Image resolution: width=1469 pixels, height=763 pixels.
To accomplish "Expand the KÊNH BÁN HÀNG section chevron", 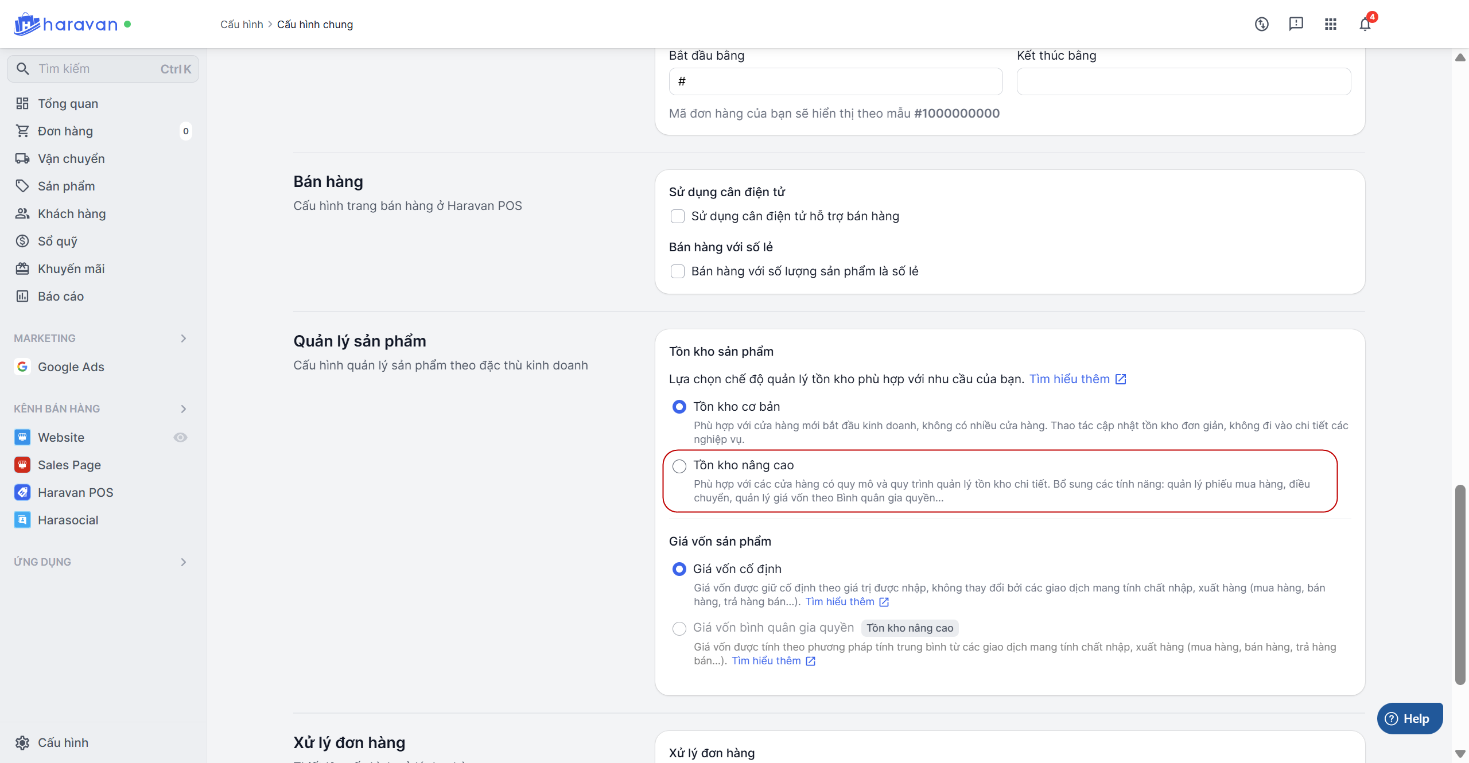I will pyautogui.click(x=184, y=409).
